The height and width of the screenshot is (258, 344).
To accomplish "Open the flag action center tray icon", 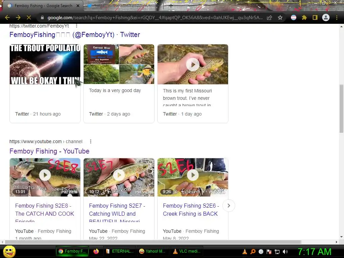I will coord(269,252).
